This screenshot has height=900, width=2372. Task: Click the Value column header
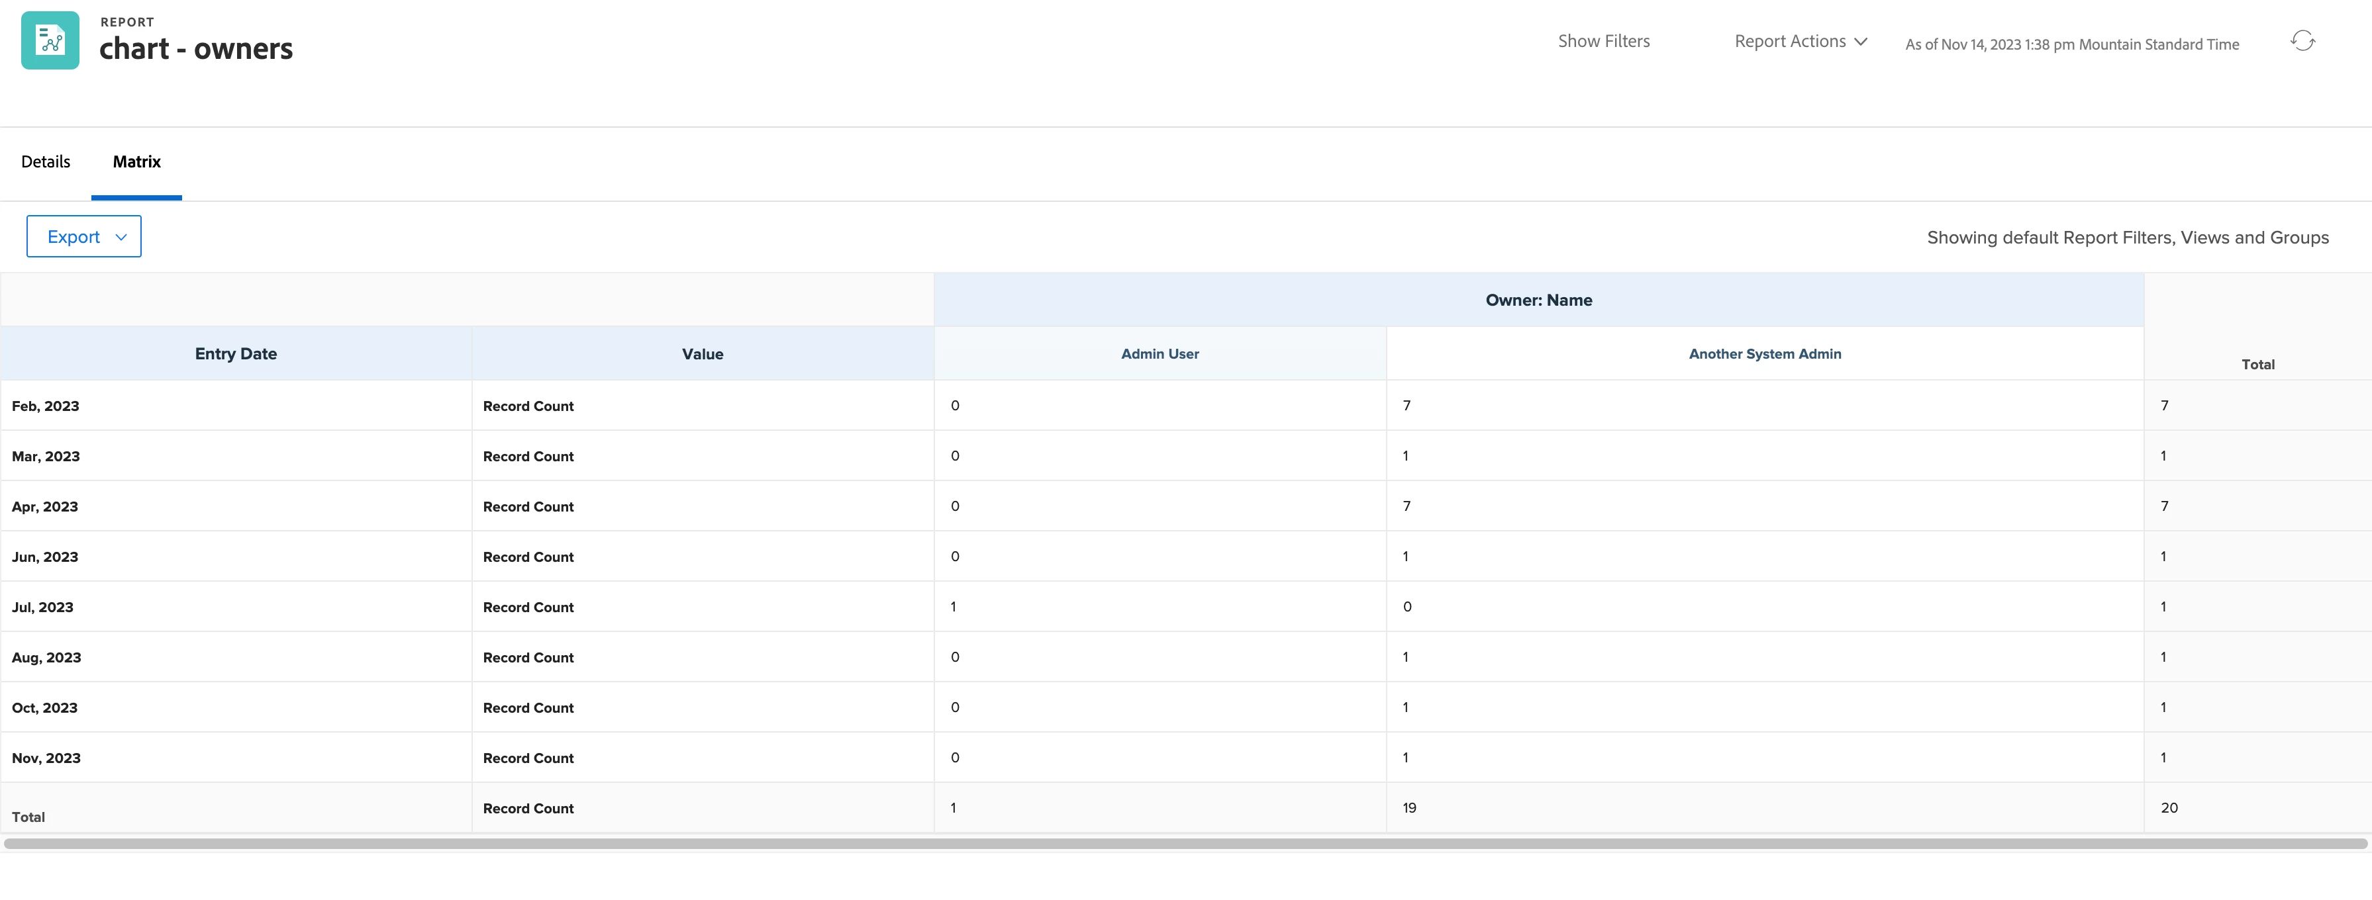pyautogui.click(x=703, y=354)
